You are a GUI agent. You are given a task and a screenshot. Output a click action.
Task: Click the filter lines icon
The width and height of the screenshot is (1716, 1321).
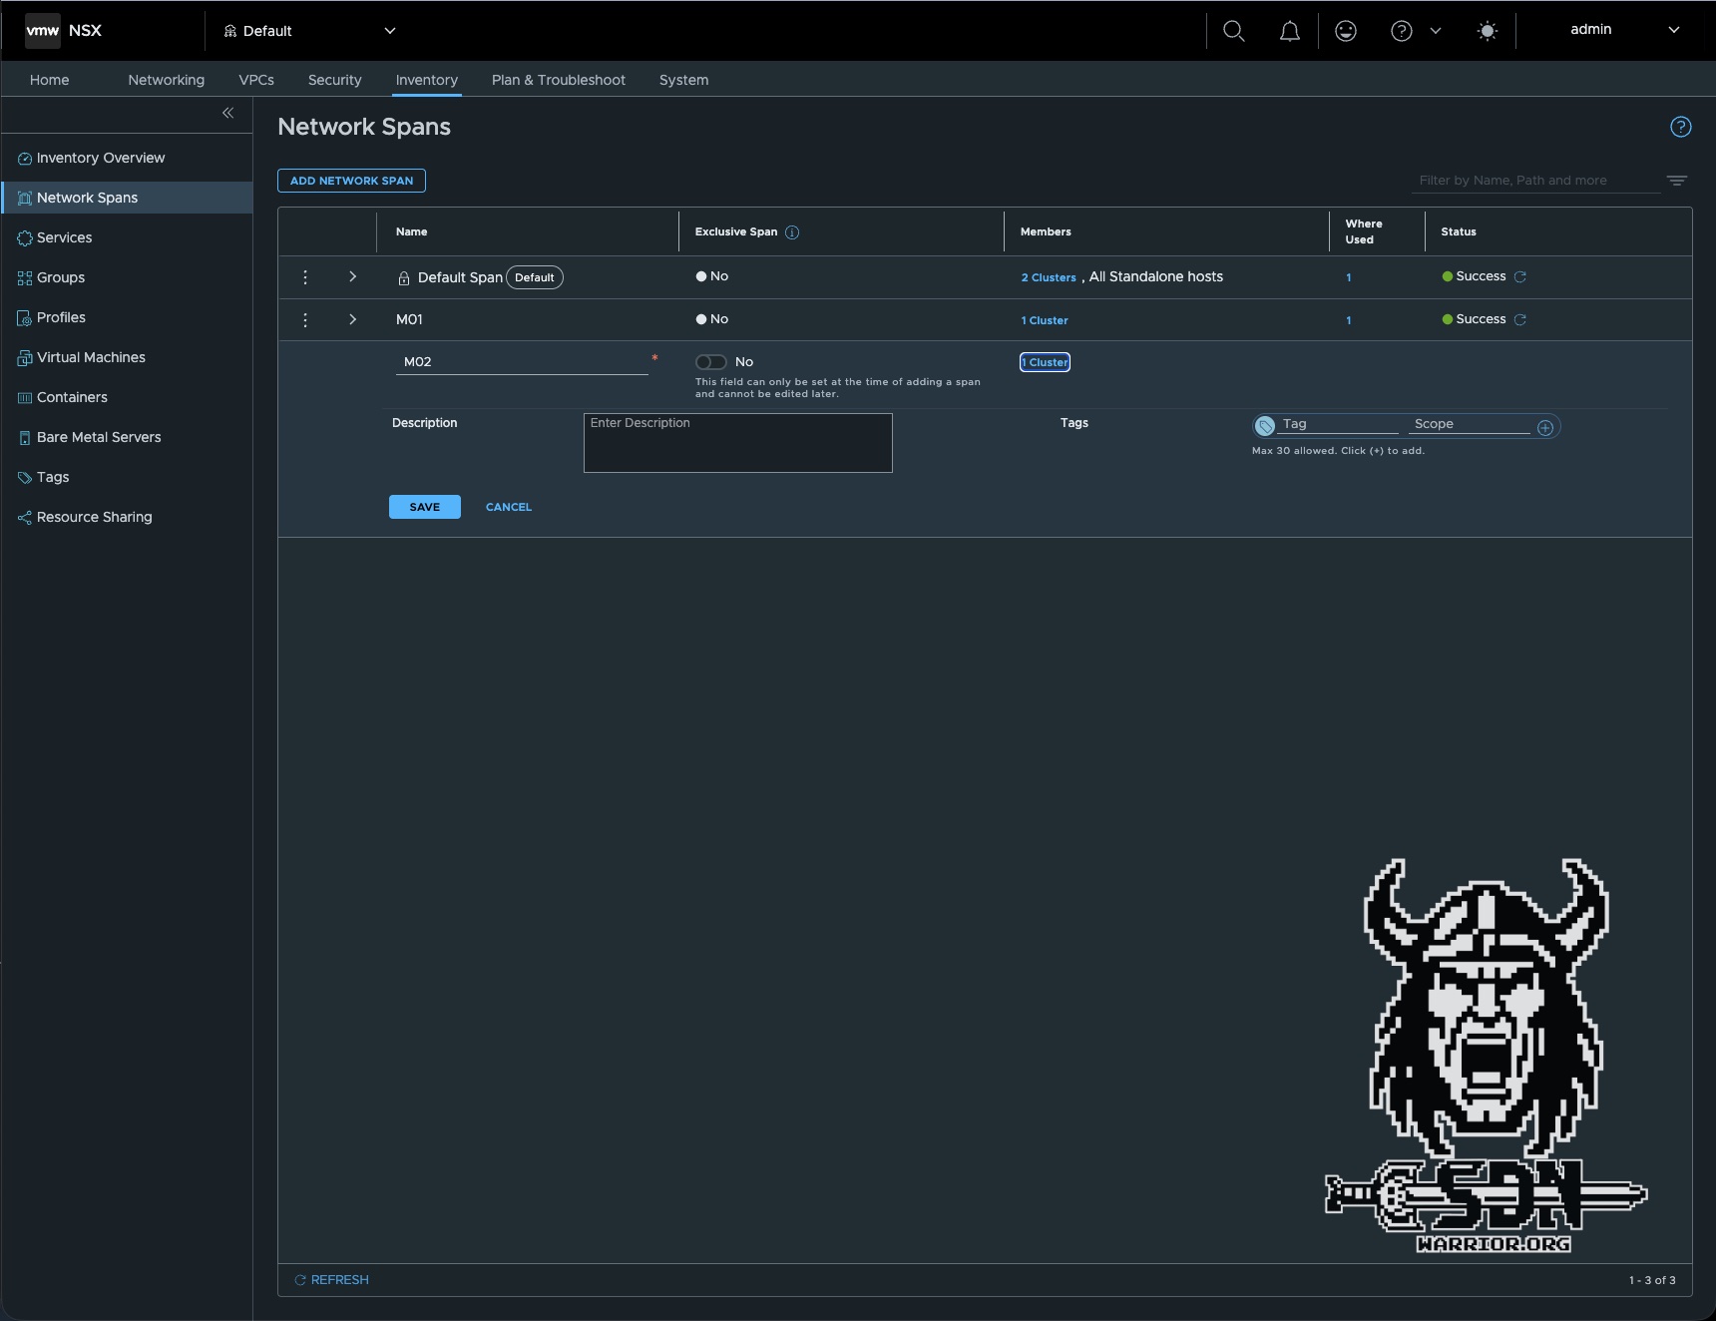(1677, 181)
